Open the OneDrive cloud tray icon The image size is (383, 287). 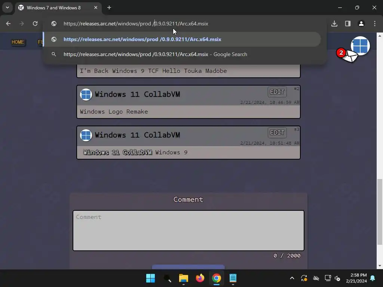coord(316,278)
